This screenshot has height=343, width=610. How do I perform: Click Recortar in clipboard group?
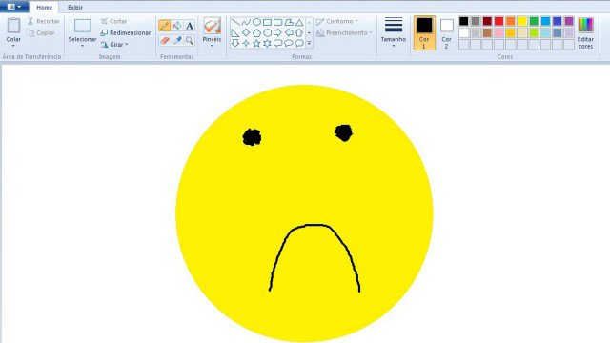click(44, 21)
